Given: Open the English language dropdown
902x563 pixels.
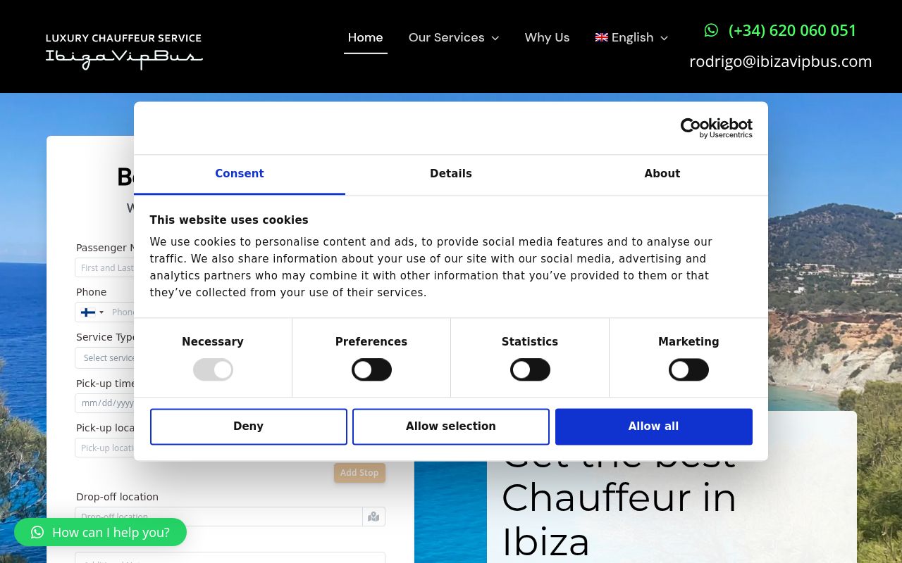Looking at the screenshot, I should (632, 37).
